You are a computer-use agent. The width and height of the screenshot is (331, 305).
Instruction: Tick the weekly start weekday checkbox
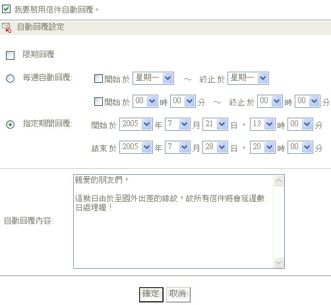98,78
